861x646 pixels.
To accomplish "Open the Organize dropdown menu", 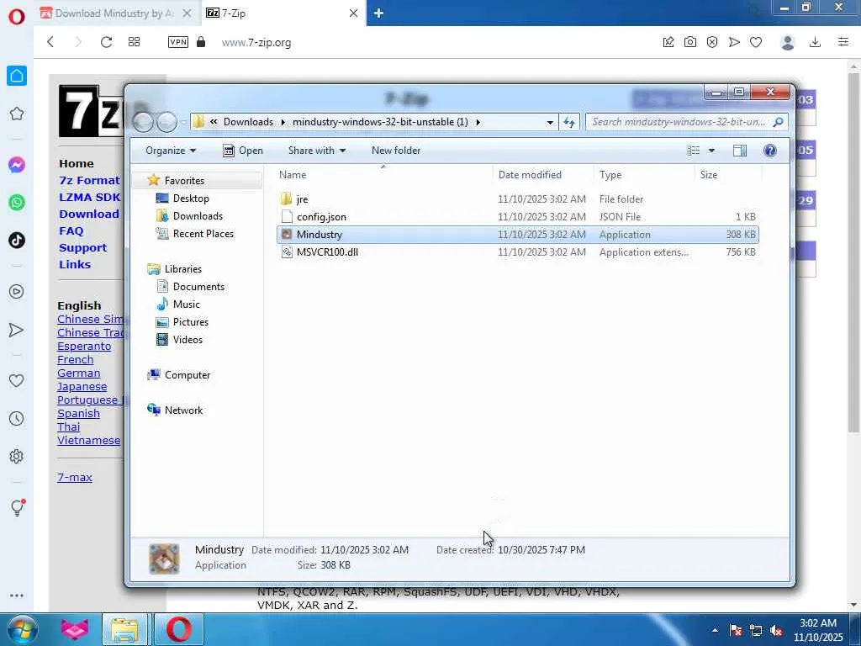I will click(x=170, y=151).
